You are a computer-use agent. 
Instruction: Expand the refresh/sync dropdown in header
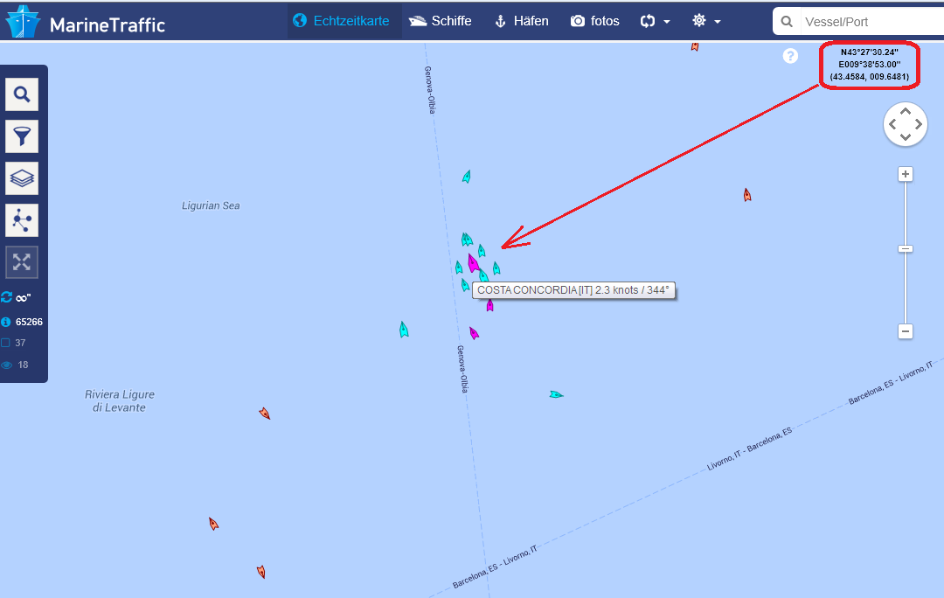pos(655,21)
